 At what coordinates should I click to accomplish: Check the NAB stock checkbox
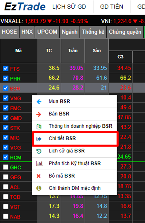pyautogui.click(x=6, y=216)
